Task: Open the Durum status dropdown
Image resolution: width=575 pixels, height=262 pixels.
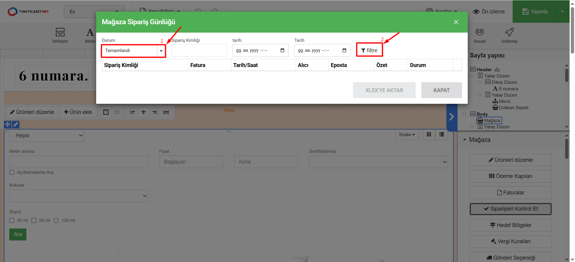Action: click(133, 51)
